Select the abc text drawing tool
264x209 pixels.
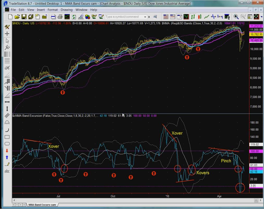pyautogui.click(x=7, y=171)
